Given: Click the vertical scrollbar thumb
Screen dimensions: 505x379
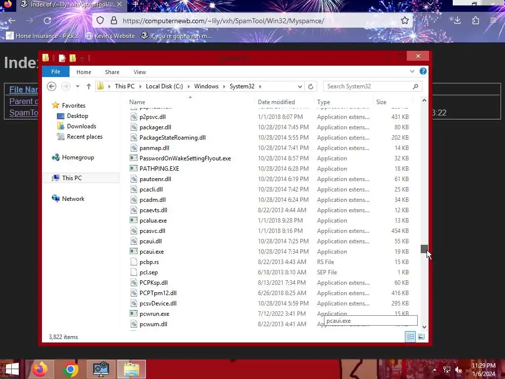Looking at the screenshot, I should click(424, 249).
